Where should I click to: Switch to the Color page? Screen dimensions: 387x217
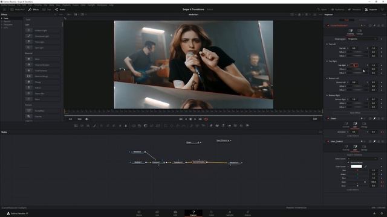point(212,213)
